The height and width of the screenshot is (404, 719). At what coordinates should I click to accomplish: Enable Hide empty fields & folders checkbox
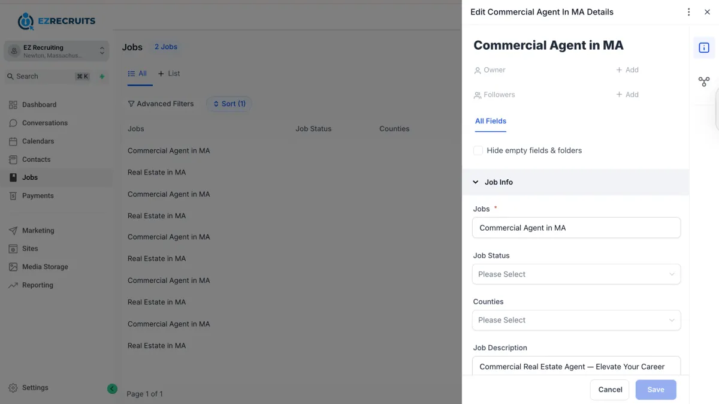(x=478, y=150)
